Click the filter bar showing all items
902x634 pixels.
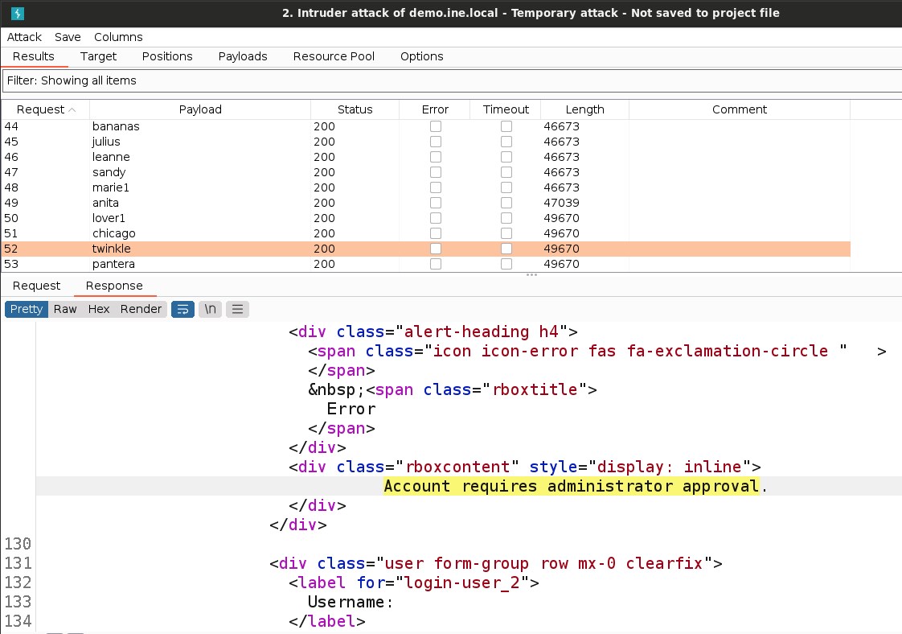coord(450,80)
